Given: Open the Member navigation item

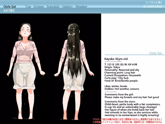Looking at the screenshot, I should coord(81,6).
